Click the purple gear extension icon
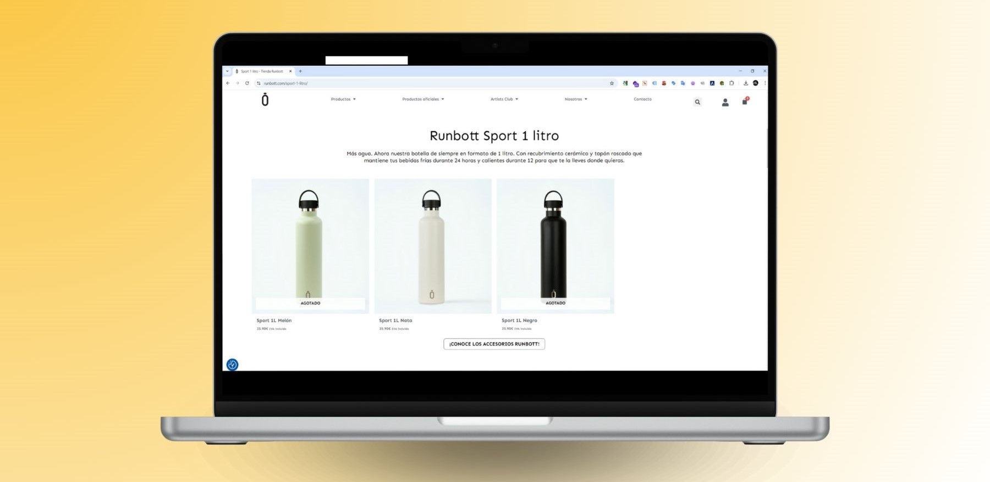The height and width of the screenshot is (482, 990). pos(693,83)
